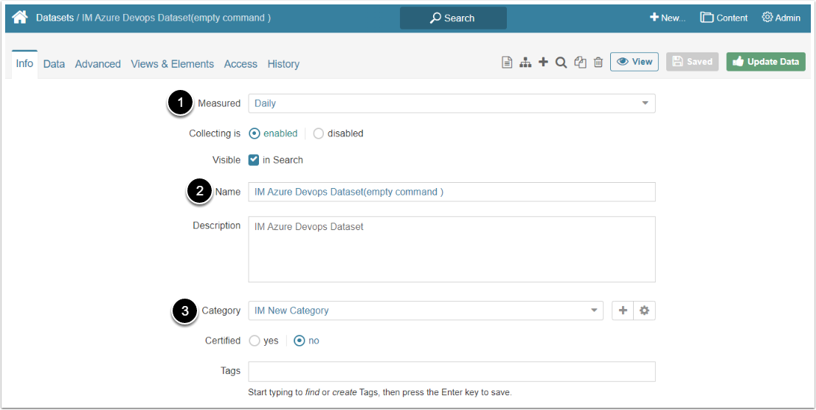Open the hierarchy lineage diagram icon

pyautogui.click(x=525, y=63)
